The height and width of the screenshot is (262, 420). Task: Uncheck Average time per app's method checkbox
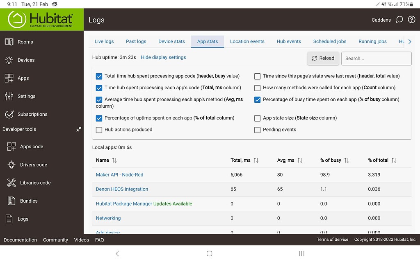99,99
